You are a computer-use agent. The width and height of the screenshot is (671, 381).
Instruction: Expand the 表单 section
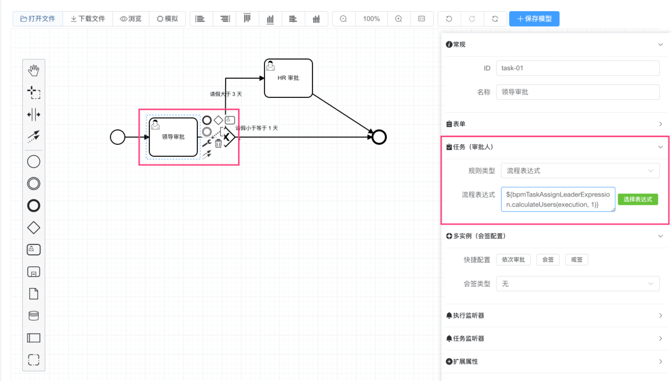point(554,124)
